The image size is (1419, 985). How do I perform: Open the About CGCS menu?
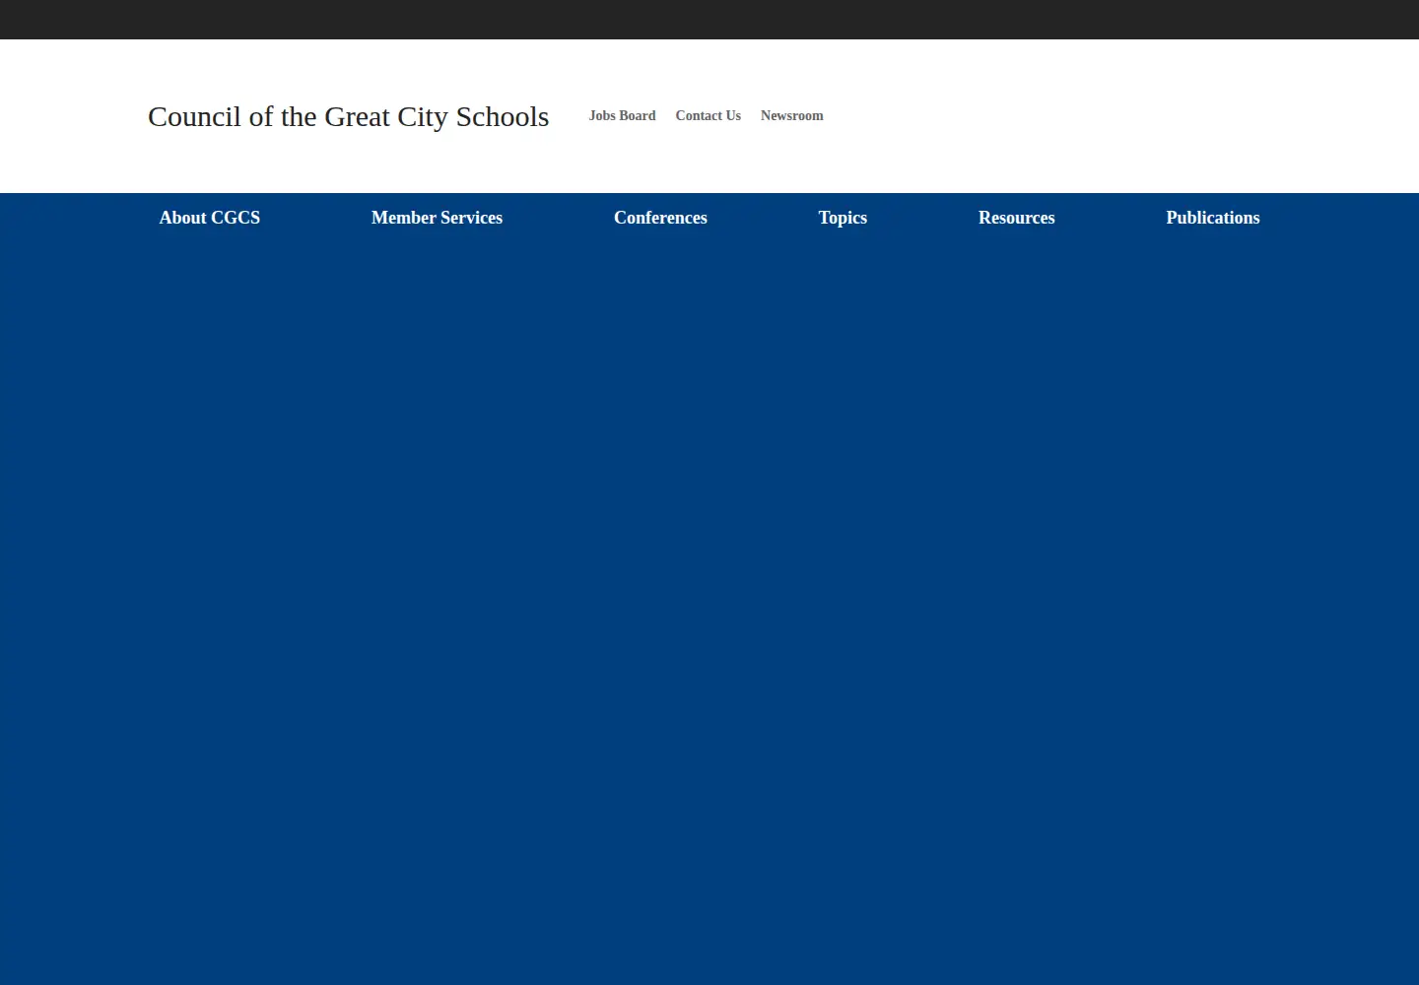click(210, 218)
